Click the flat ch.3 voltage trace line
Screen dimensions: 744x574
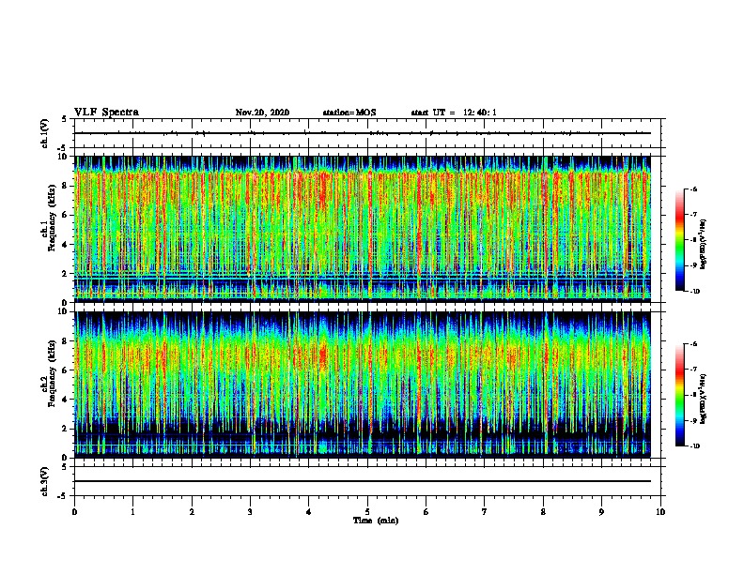point(363,481)
